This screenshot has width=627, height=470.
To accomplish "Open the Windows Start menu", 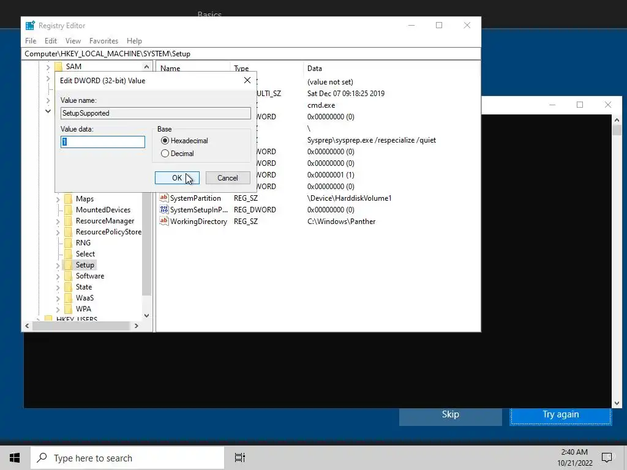I will [x=15, y=458].
